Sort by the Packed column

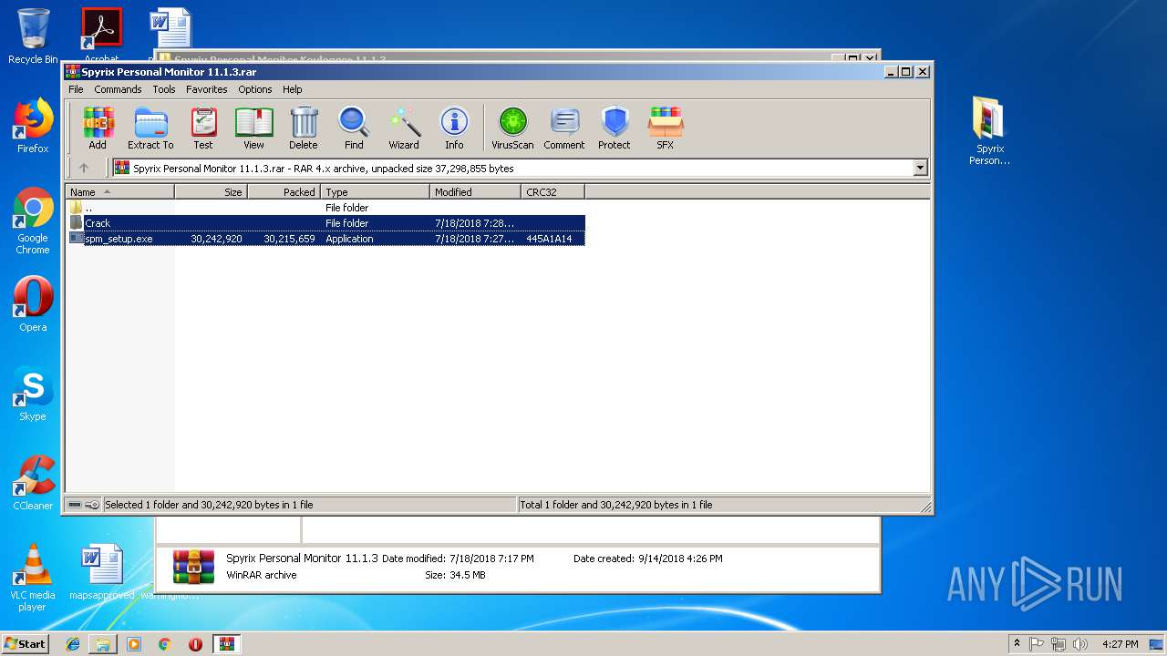284,191
